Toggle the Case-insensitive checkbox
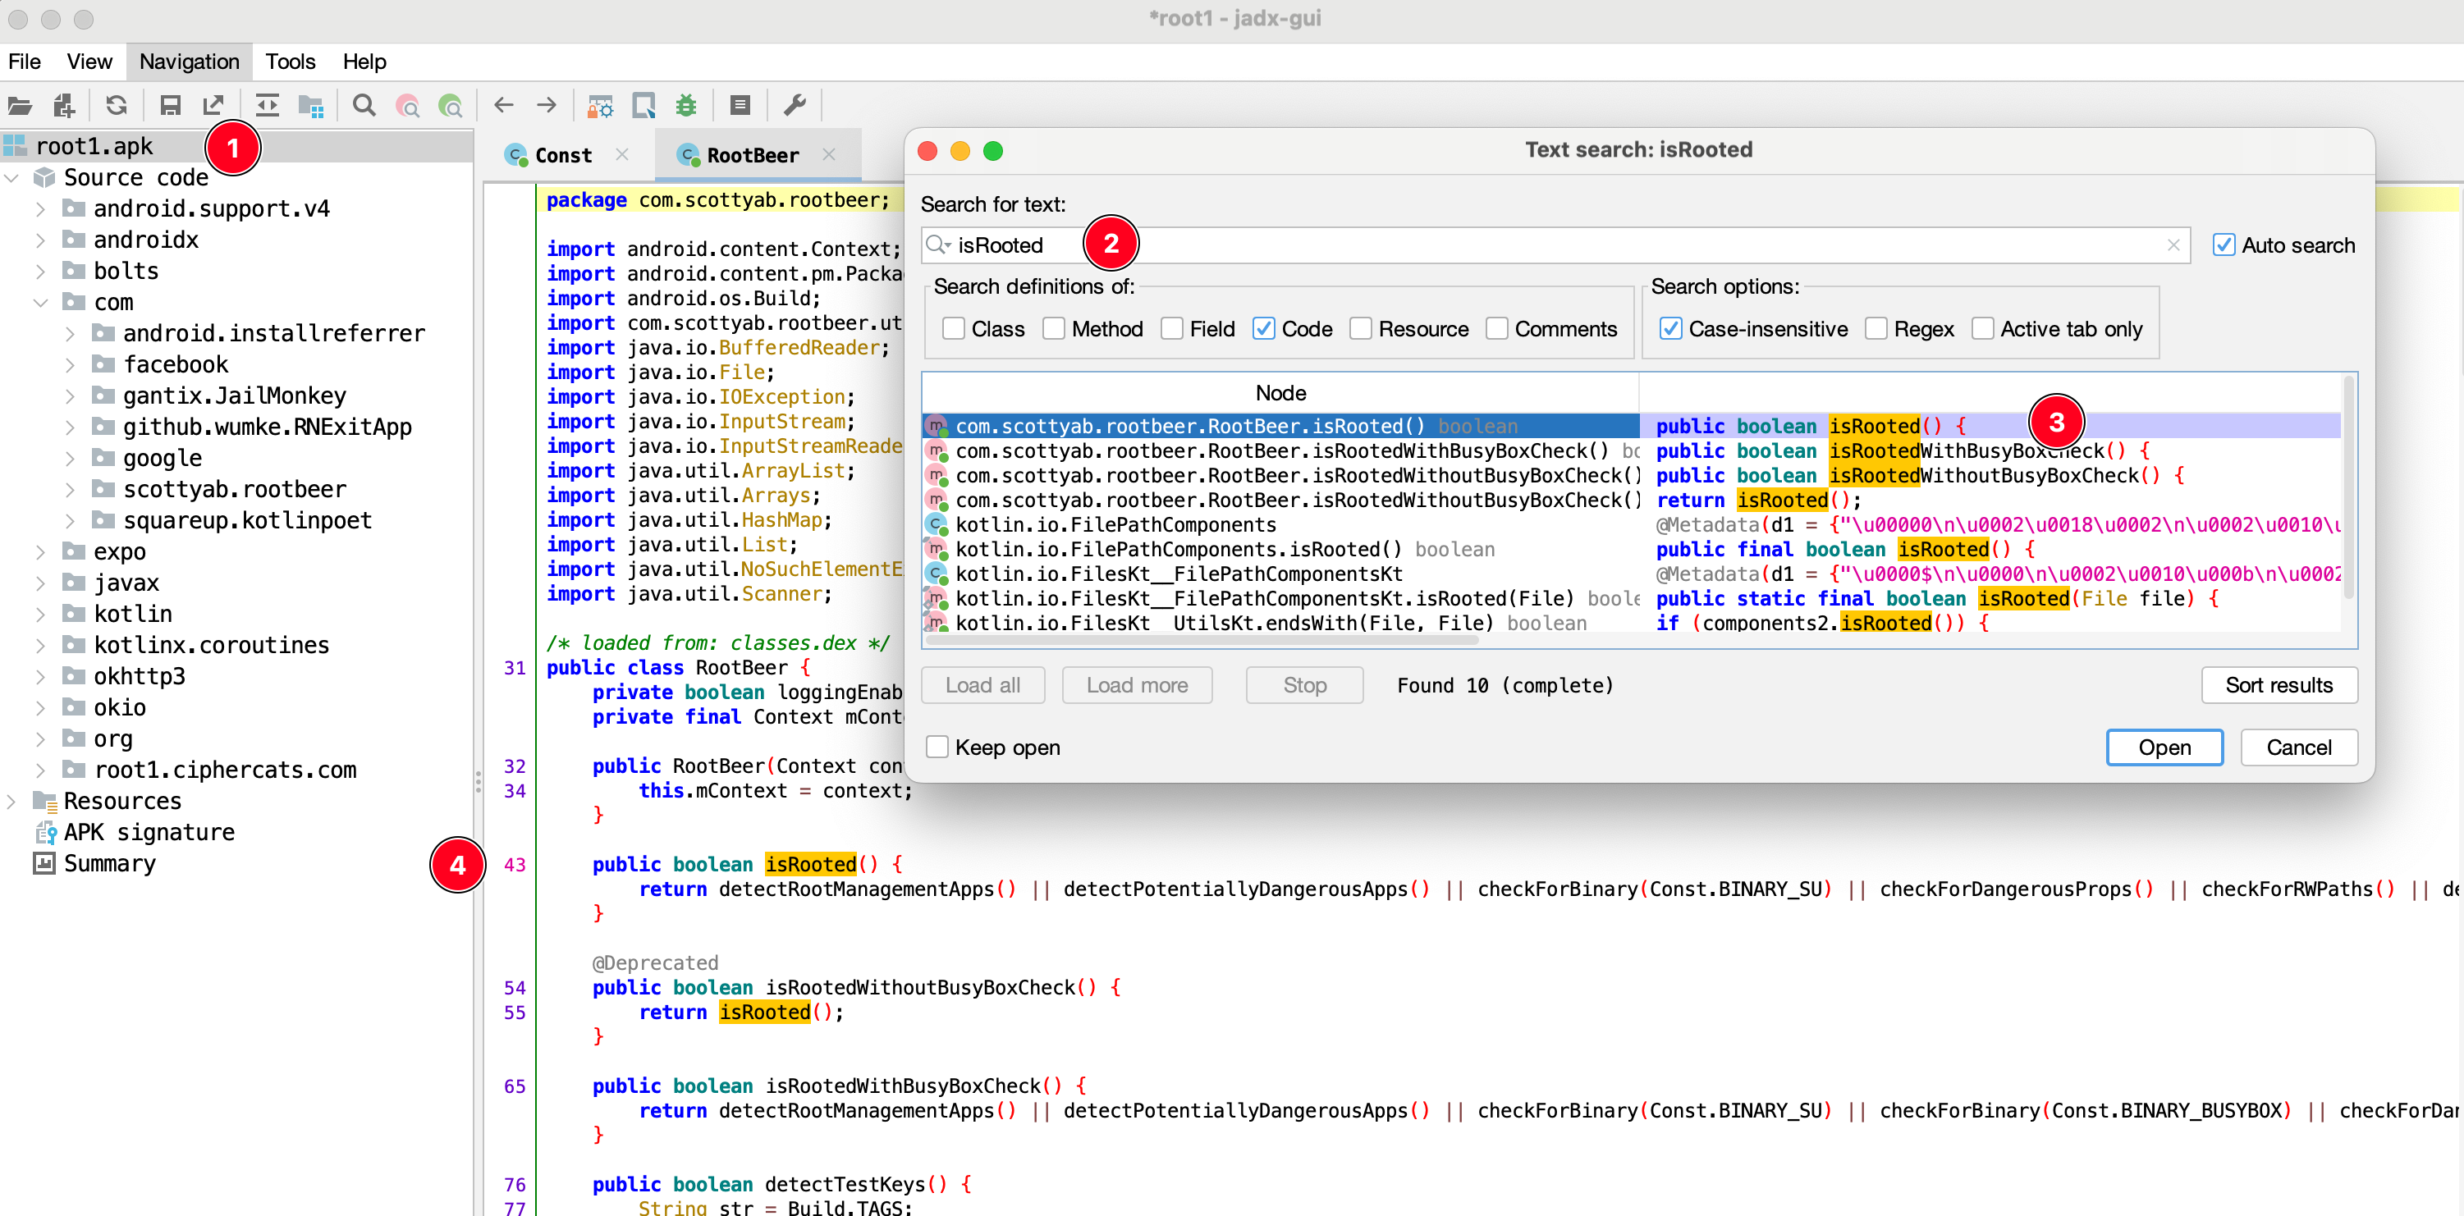This screenshot has width=2464, height=1216. 1671,329
